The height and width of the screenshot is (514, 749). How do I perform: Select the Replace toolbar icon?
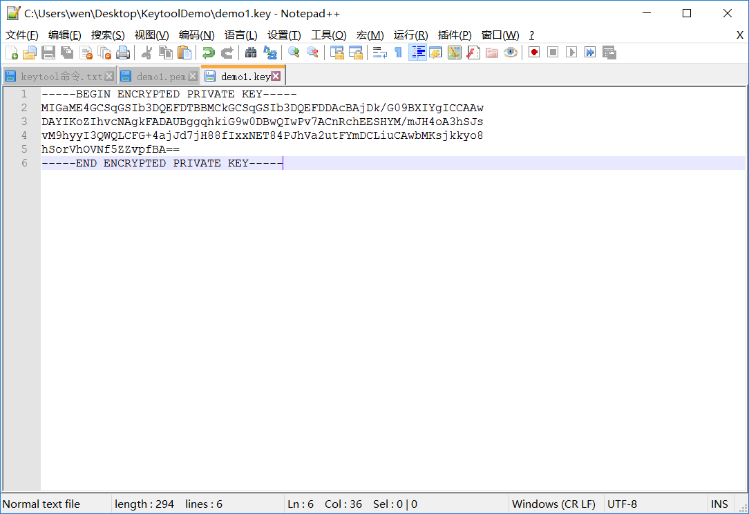coord(269,52)
